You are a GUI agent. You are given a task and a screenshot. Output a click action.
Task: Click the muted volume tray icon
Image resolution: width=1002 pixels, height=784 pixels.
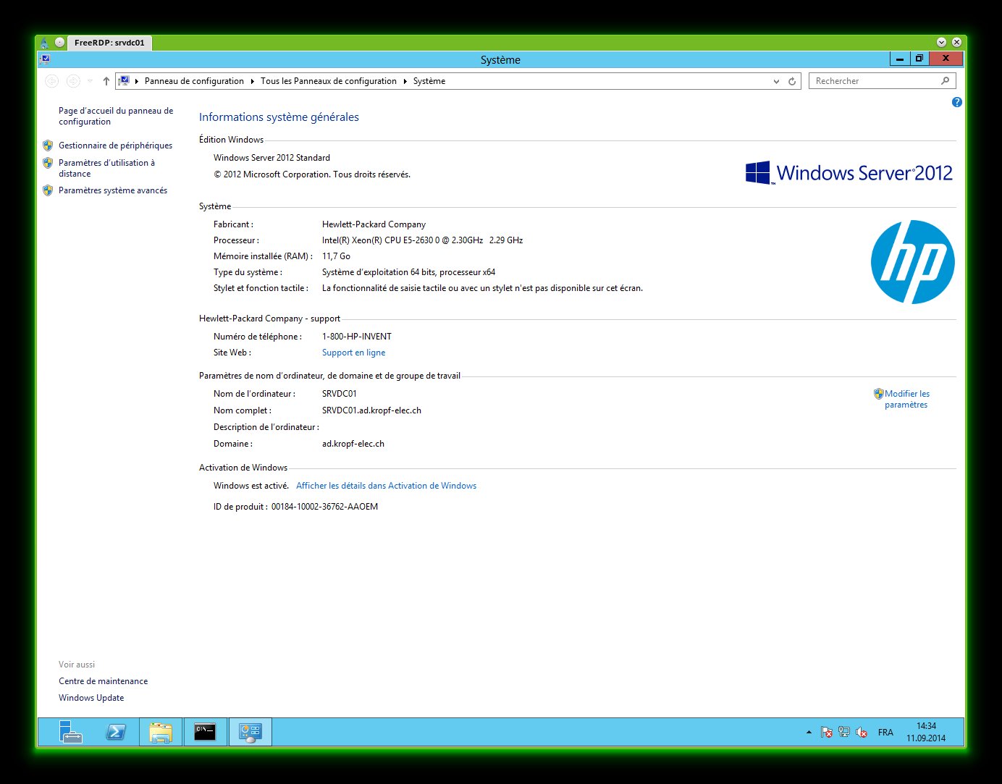[862, 732]
